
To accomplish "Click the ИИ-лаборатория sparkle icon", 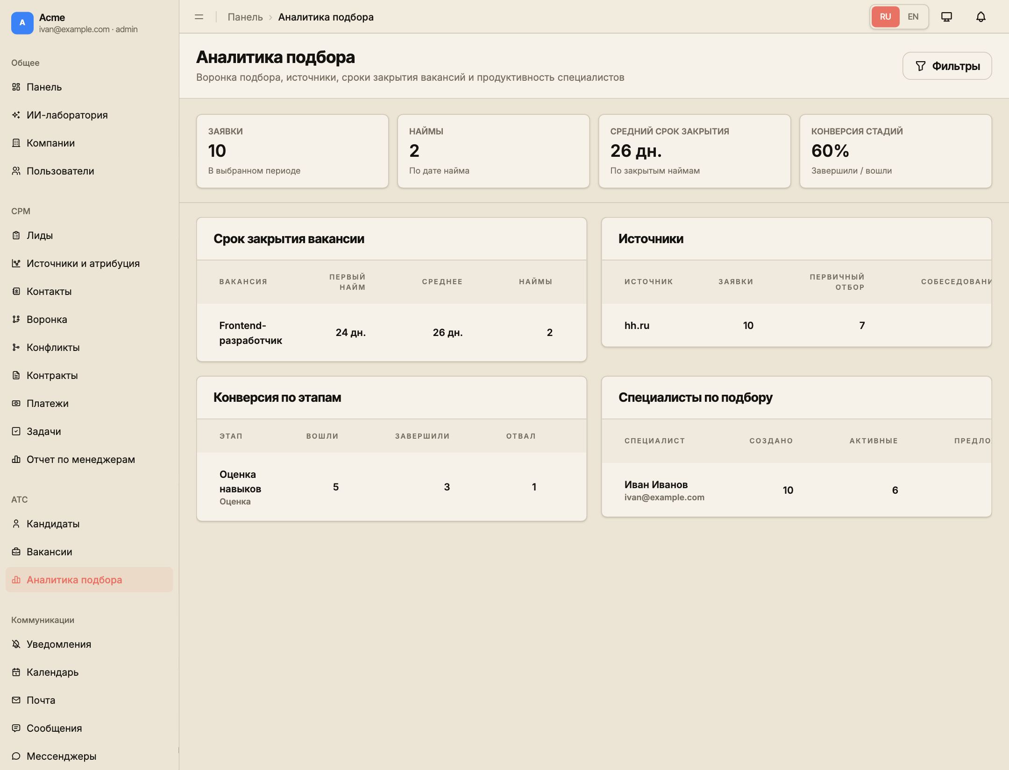I will point(16,115).
